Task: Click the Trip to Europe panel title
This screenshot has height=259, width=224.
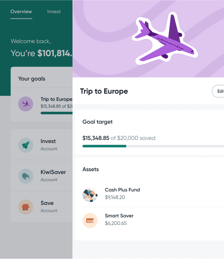Action: 104,91
